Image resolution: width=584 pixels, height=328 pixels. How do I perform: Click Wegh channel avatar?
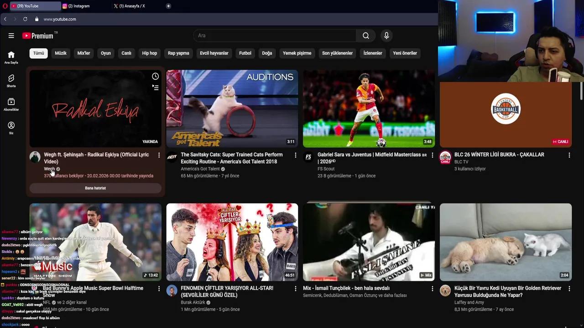35,157
